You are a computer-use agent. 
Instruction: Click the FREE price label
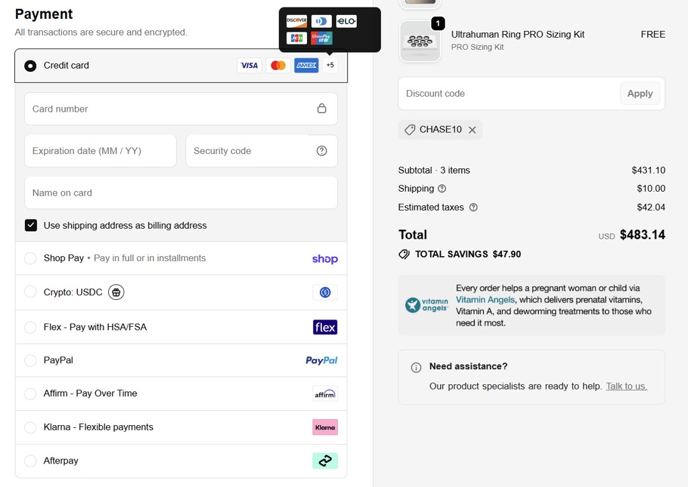pyautogui.click(x=653, y=34)
